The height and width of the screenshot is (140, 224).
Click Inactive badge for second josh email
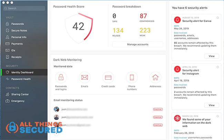pos(158,117)
